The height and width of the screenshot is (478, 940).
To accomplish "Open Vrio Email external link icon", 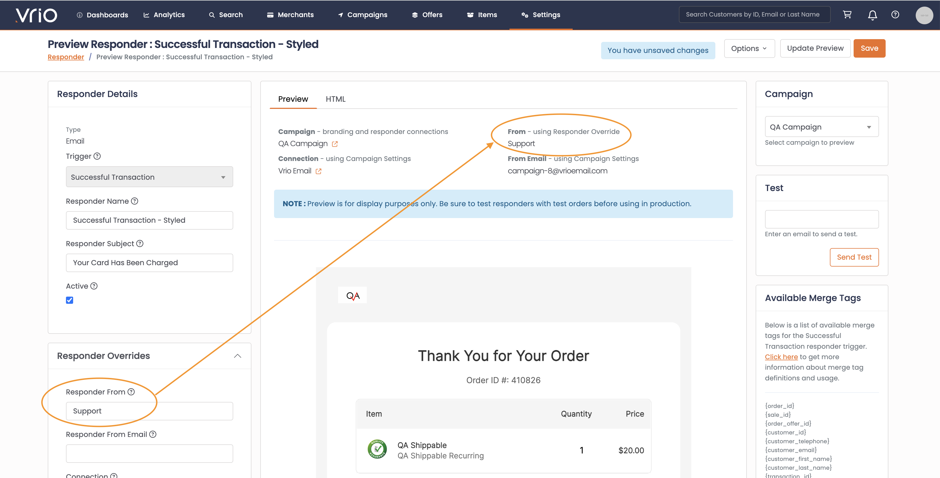I will (318, 171).
